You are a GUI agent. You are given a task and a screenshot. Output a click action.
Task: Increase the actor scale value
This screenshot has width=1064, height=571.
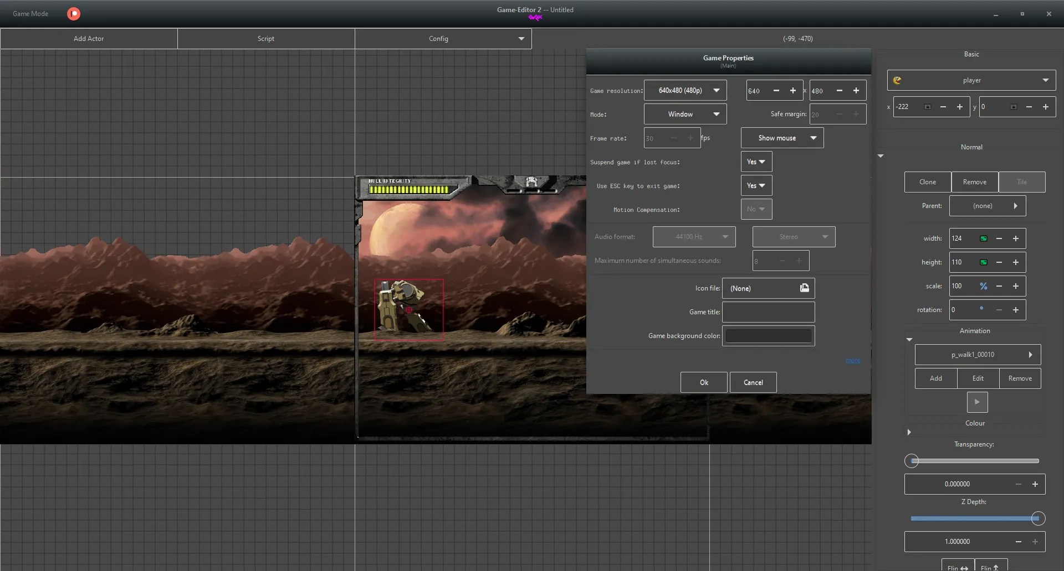[1016, 286]
